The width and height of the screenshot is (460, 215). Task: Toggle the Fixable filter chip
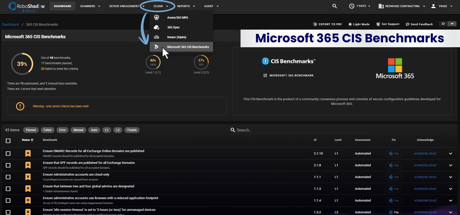click(x=131, y=130)
